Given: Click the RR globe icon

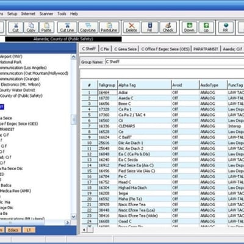Looking at the screenshot, I should (226, 27).
